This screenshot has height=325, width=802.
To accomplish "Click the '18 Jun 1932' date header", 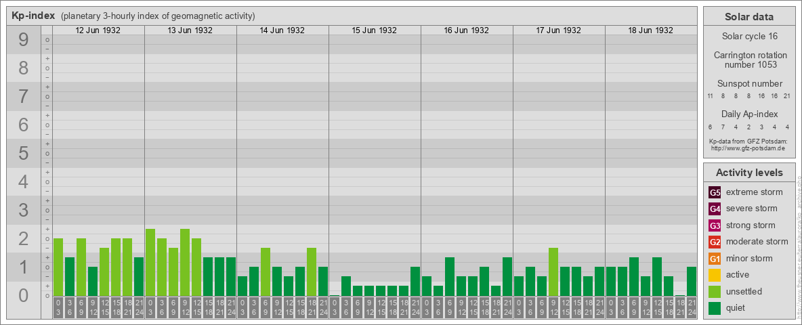I will coord(650,30).
